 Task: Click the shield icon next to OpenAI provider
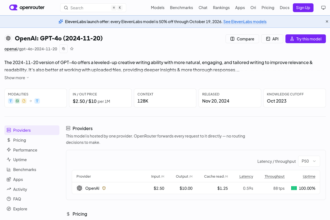click(x=104, y=188)
